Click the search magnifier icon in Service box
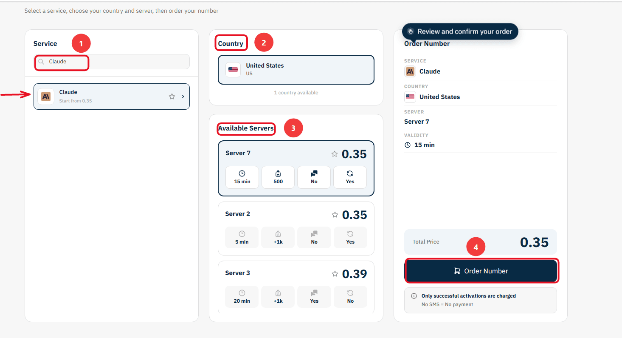622x338 pixels. 41,62
